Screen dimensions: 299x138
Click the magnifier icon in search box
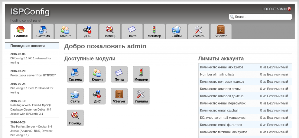coord(232,17)
